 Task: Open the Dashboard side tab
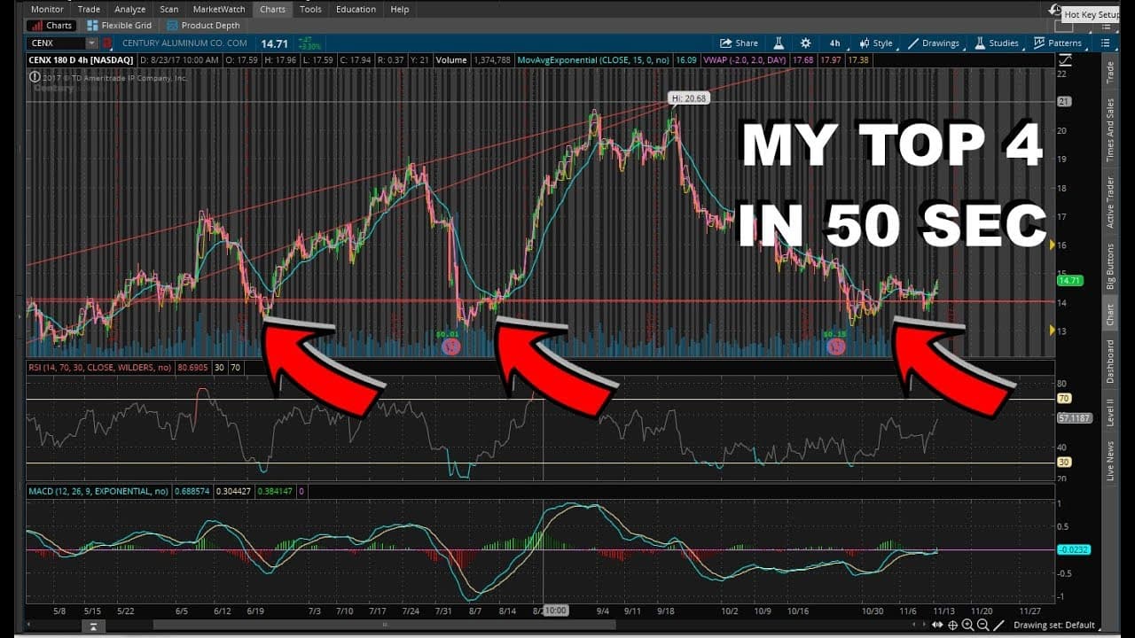[x=1109, y=361]
